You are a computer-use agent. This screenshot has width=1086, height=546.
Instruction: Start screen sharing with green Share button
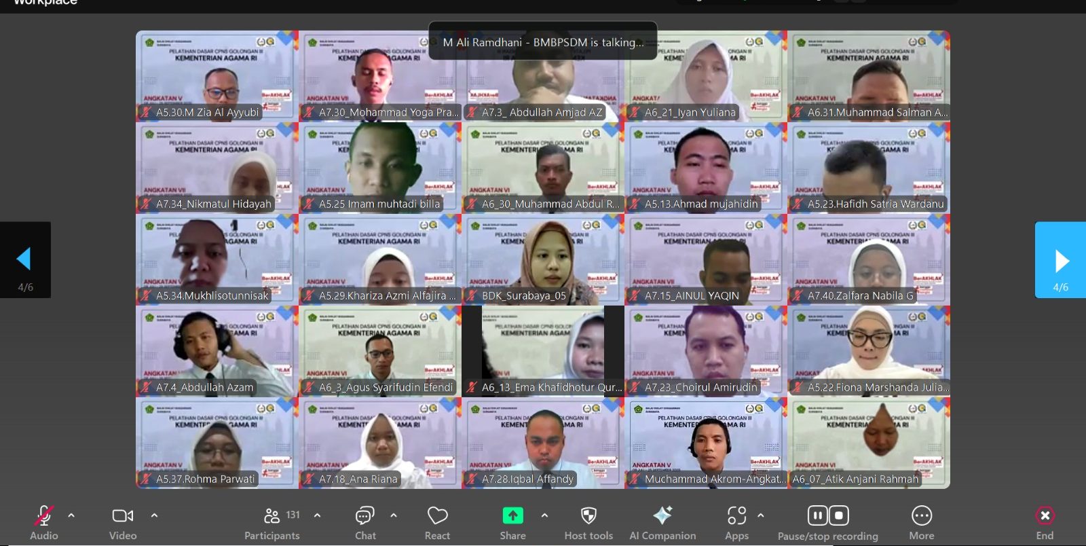[512, 516]
